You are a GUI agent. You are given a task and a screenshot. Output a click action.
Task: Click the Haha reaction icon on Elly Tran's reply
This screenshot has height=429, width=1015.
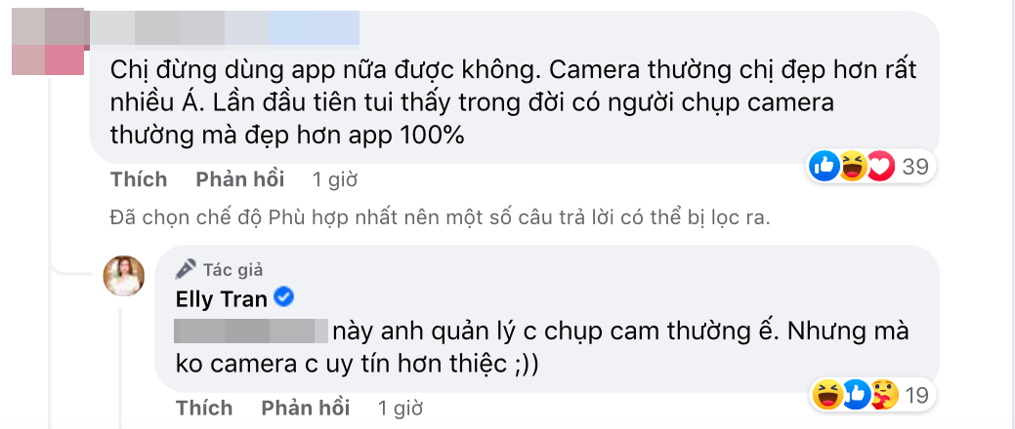(828, 395)
